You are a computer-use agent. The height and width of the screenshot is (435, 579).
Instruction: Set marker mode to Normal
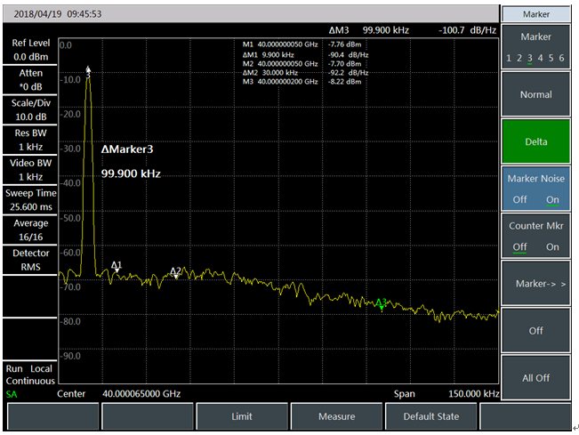535,95
